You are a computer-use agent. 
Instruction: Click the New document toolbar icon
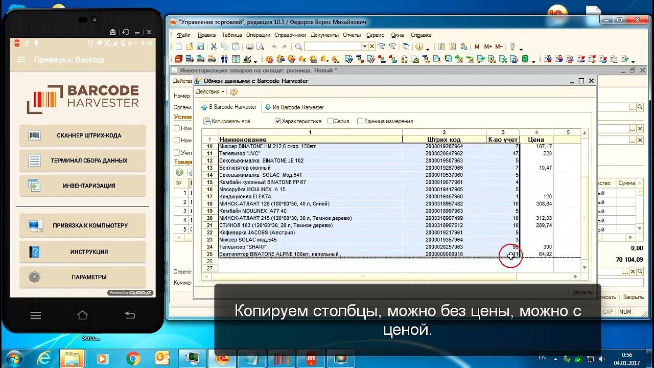click(179, 47)
